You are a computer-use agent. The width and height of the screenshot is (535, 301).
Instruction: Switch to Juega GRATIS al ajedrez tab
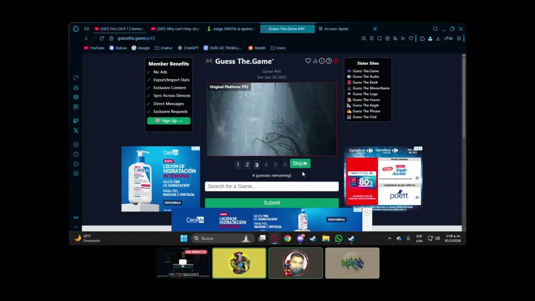pos(231,29)
